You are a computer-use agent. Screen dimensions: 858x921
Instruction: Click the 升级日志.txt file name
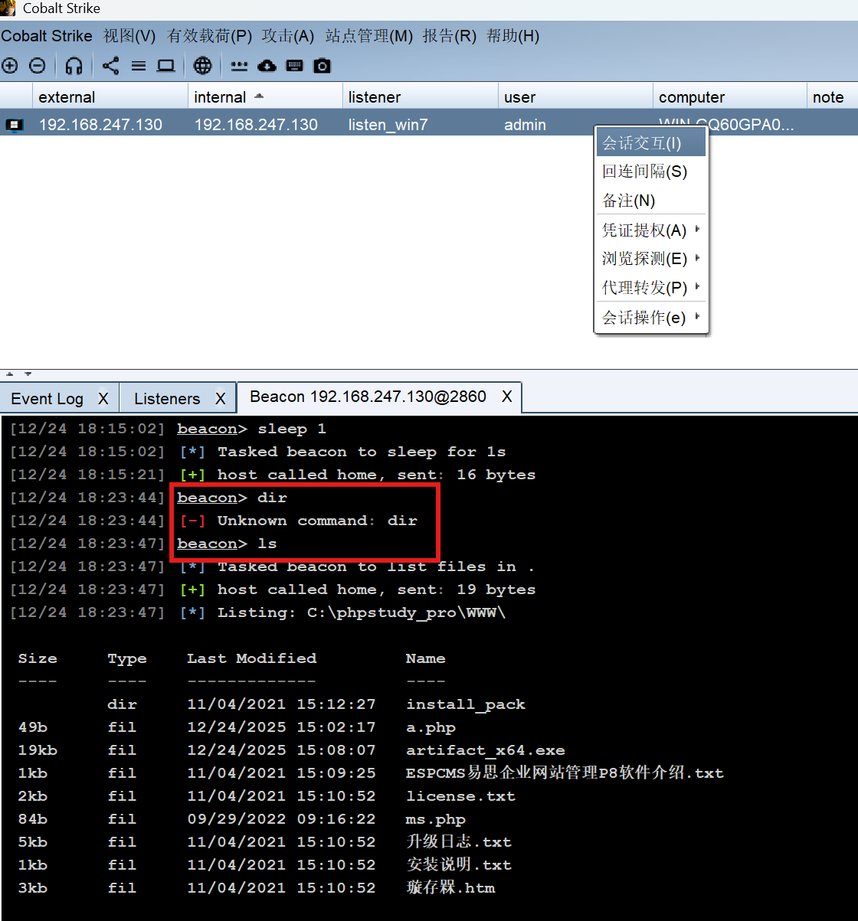pyautogui.click(x=459, y=842)
